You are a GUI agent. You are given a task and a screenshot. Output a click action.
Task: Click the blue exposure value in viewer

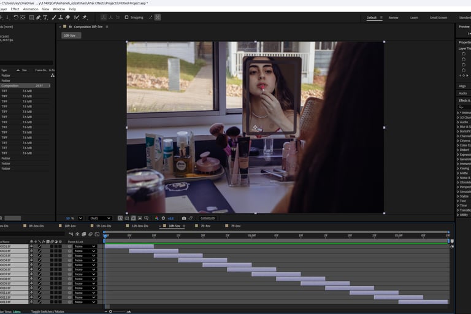point(171,218)
